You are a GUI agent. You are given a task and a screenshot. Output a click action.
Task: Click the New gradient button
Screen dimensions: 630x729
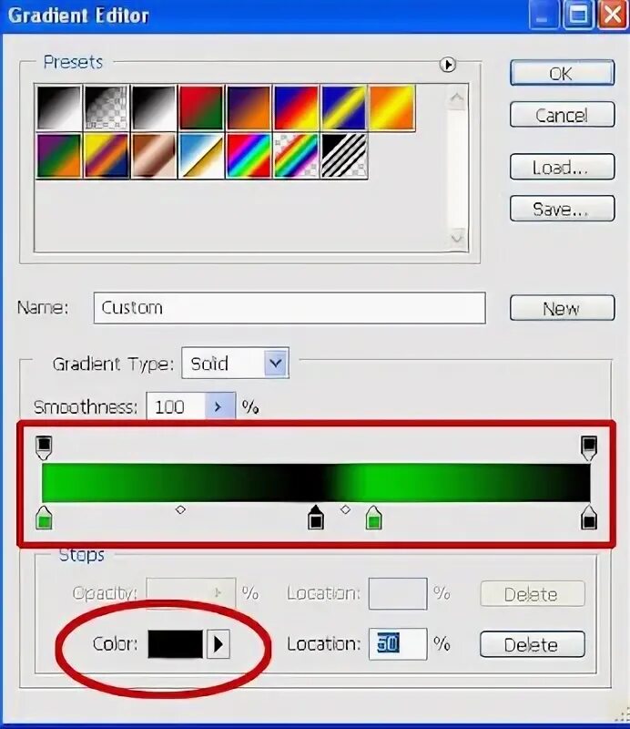tap(562, 308)
